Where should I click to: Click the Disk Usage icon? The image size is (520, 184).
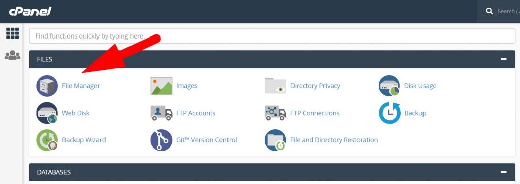tap(389, 86)
